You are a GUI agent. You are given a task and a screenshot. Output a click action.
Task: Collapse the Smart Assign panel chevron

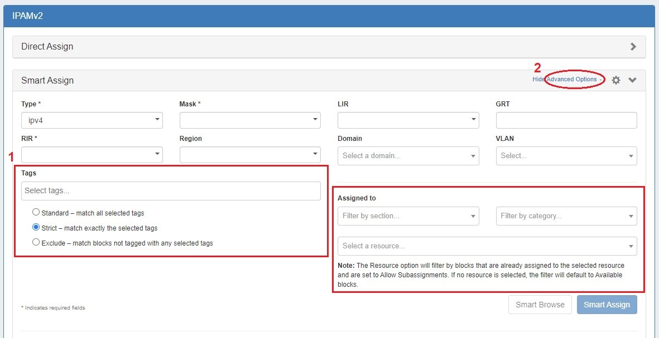[632, 80]
